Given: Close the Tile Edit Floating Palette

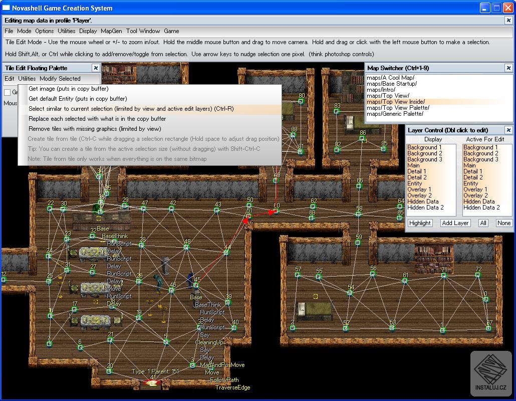Looking at the screenshot, I should click(96, 68).
